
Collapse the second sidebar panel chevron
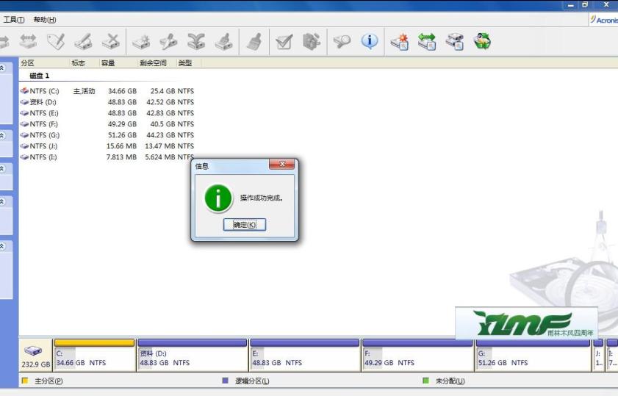[x=2, y=135]
